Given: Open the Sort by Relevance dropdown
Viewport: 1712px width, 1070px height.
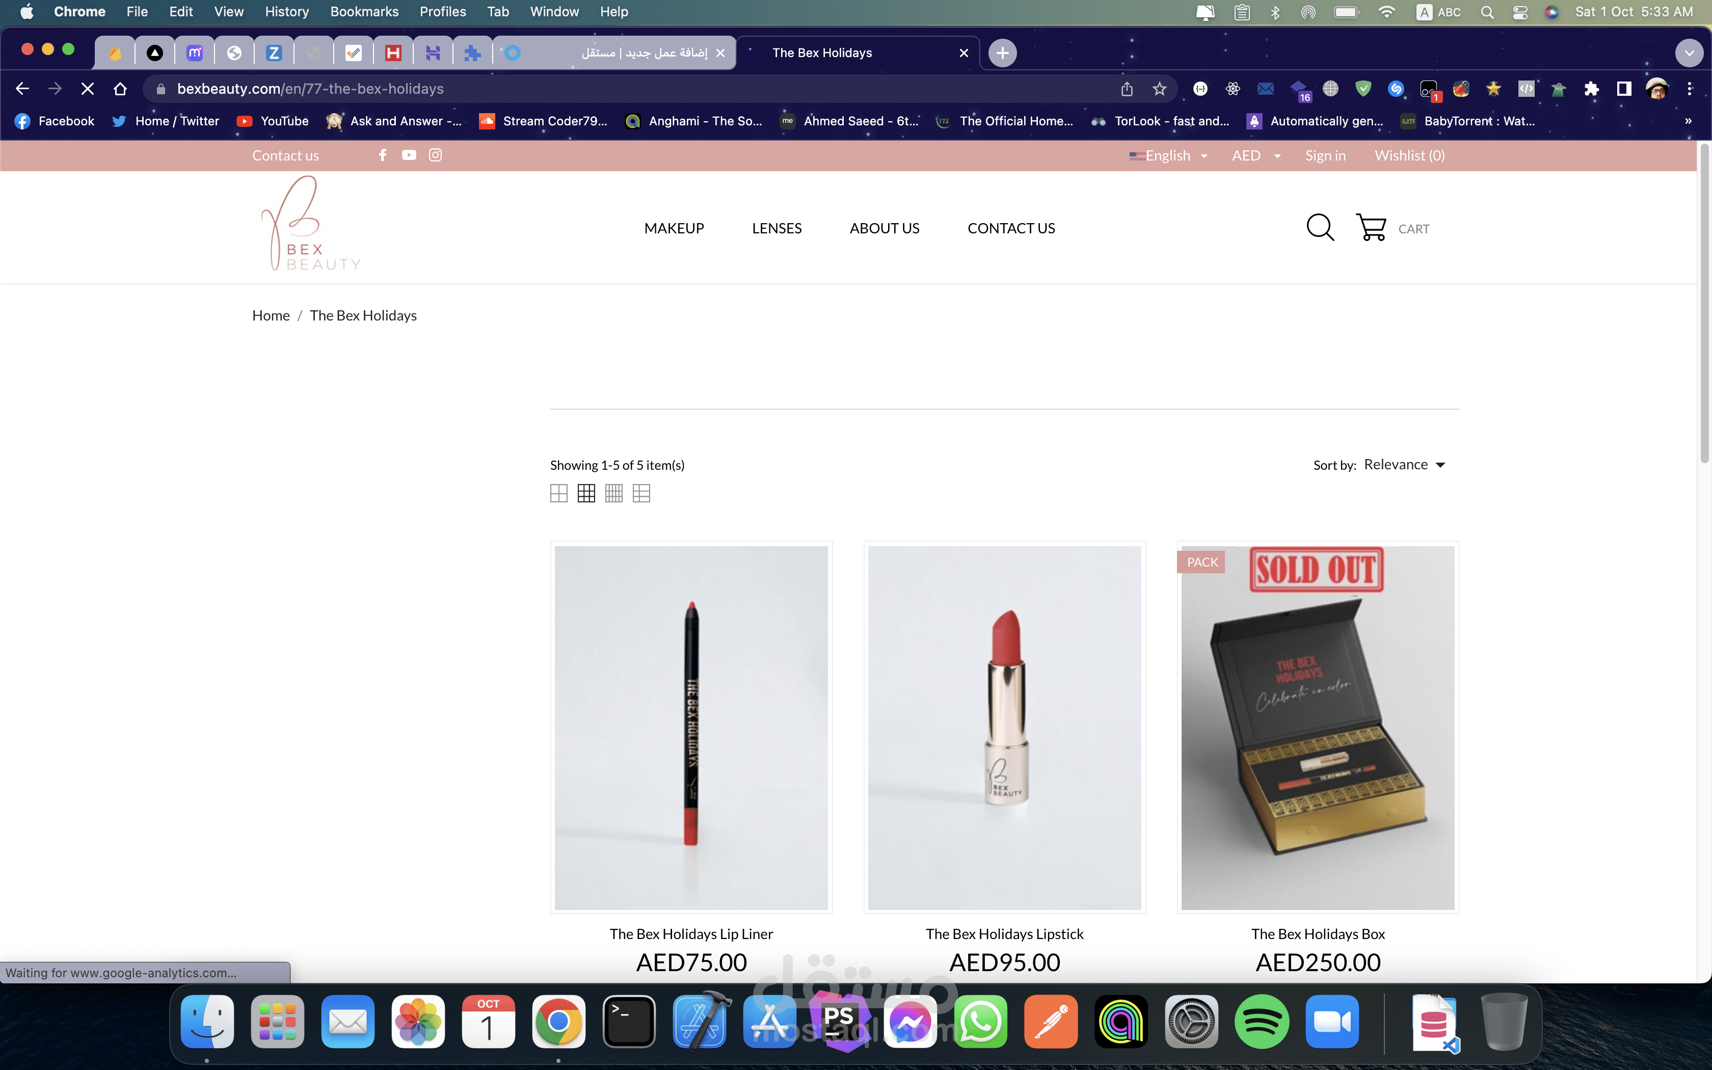Looking at the screenshot, I should 1404,465.
